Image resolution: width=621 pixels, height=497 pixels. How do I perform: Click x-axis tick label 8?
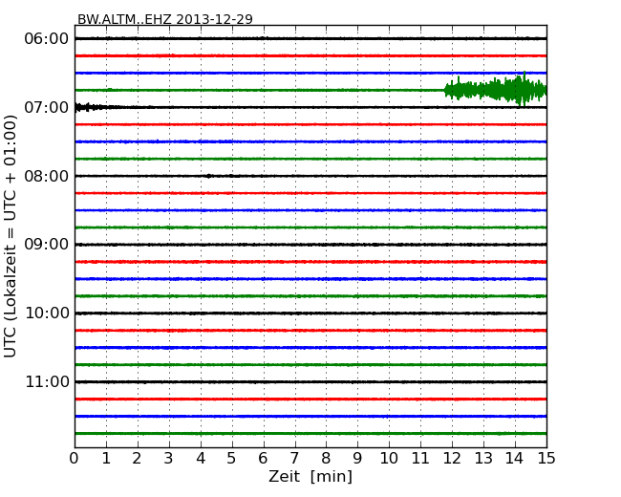(x=326, y=459)
